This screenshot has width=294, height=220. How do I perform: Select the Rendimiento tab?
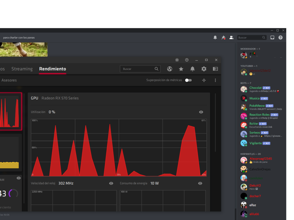[x=53, y=69]
